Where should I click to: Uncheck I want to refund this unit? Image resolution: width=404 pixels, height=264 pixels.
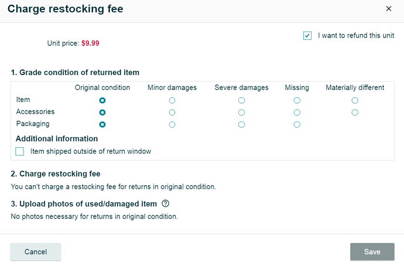307,36
